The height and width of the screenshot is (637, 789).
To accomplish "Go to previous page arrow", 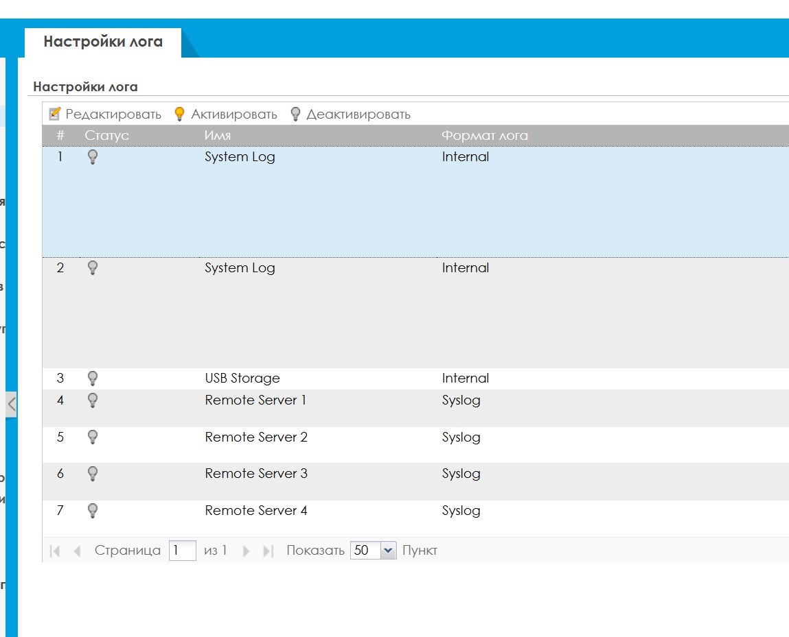I will [77, 551].
